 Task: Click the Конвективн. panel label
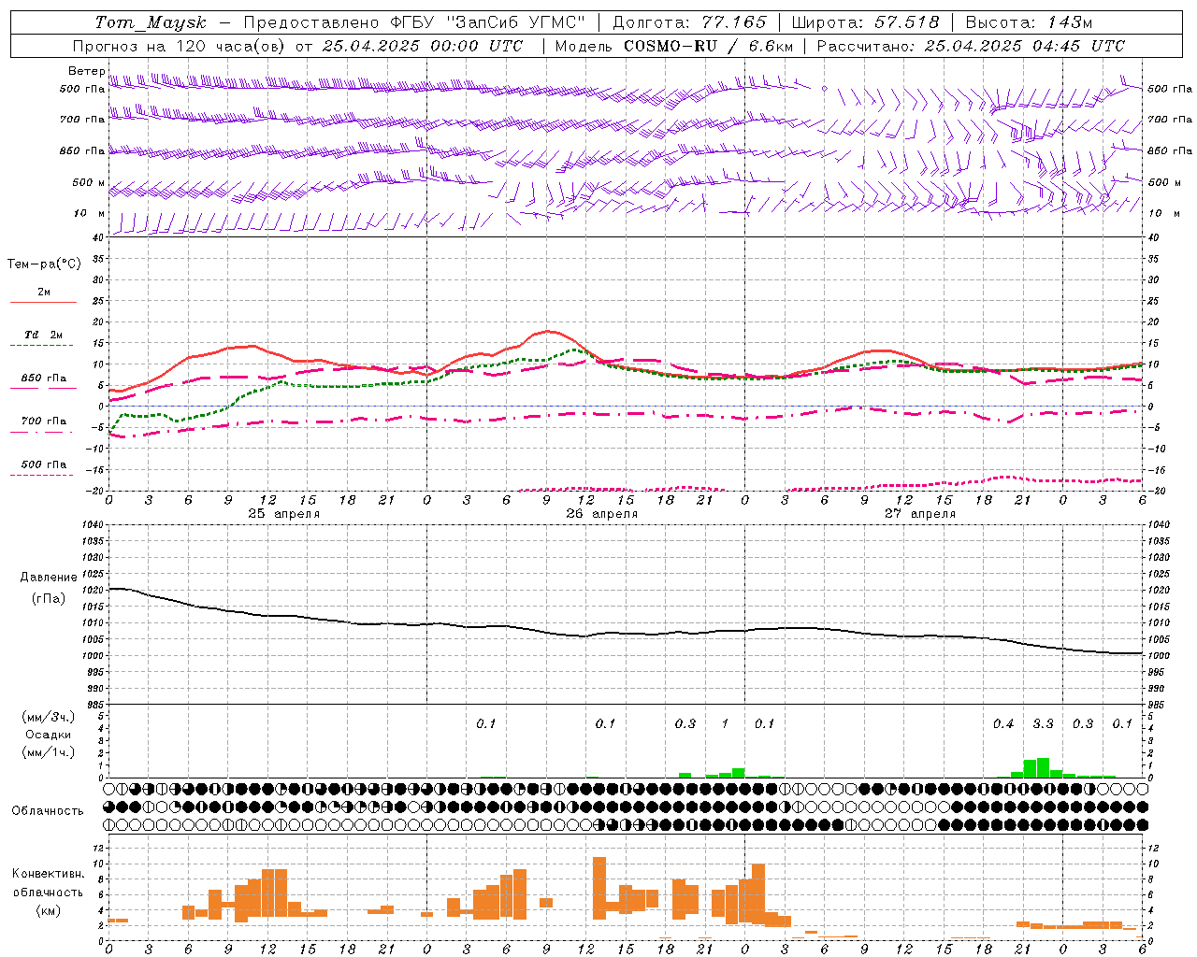49,874
